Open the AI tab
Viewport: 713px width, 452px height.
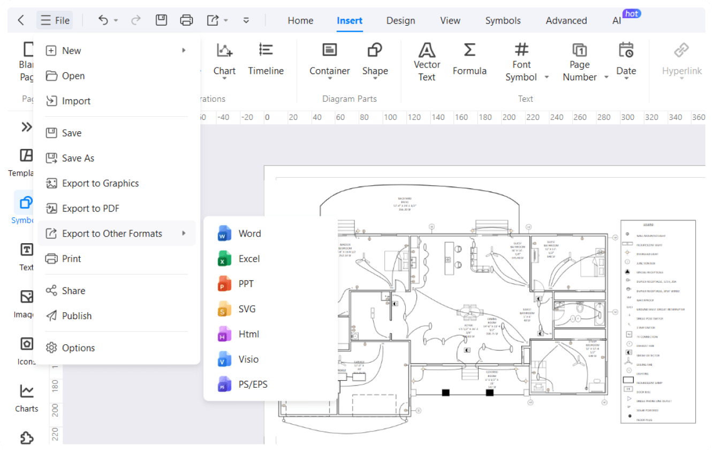point(617,20)
